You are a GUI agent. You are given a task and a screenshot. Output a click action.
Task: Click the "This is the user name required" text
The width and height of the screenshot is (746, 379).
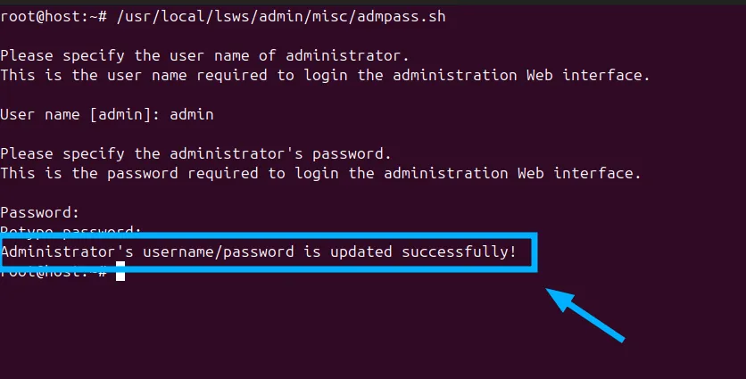point(134,76)
